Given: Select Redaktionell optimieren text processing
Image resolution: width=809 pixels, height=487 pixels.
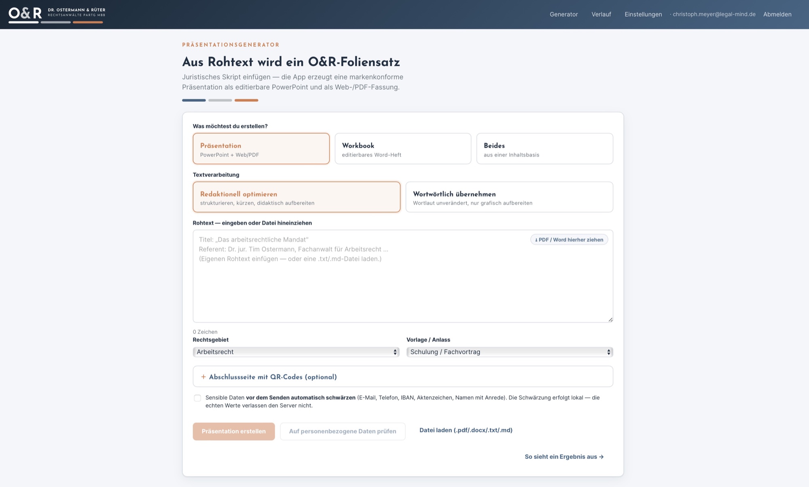Looking at the screenshot, I should (x=296, y=197).
